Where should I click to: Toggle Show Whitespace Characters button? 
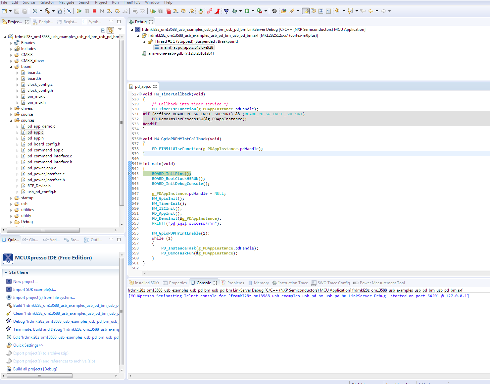coord(328,11)
